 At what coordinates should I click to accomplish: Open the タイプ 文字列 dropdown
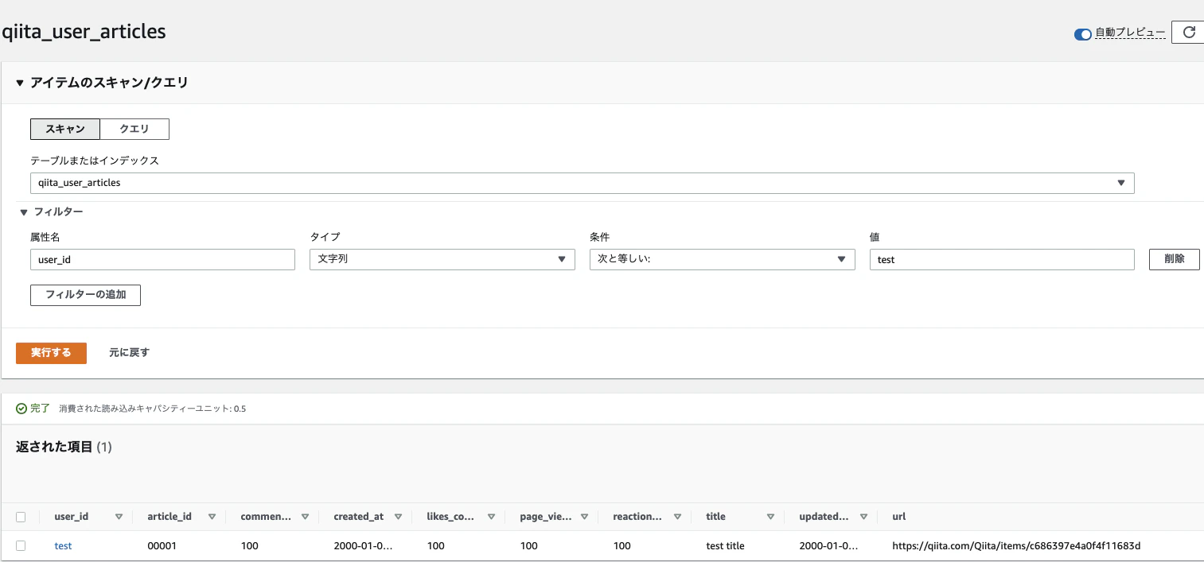(x=442, y=259)
